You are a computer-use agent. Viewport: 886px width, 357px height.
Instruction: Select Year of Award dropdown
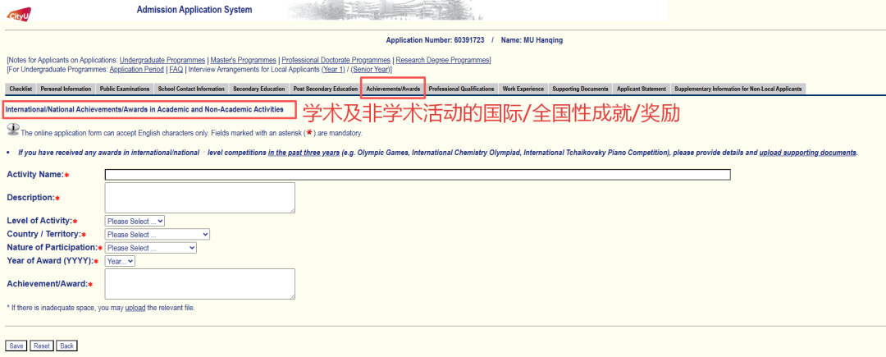(x=120, y=261)
